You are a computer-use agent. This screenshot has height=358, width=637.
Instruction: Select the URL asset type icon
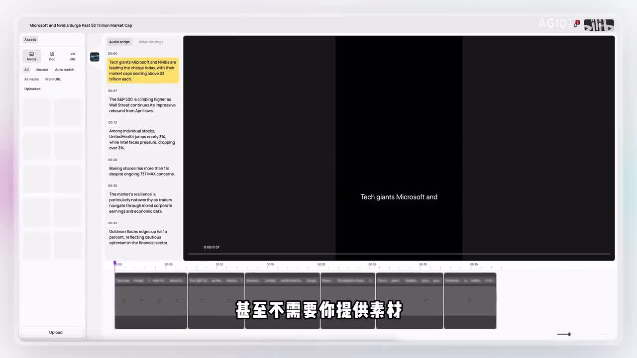pos(73,56)
